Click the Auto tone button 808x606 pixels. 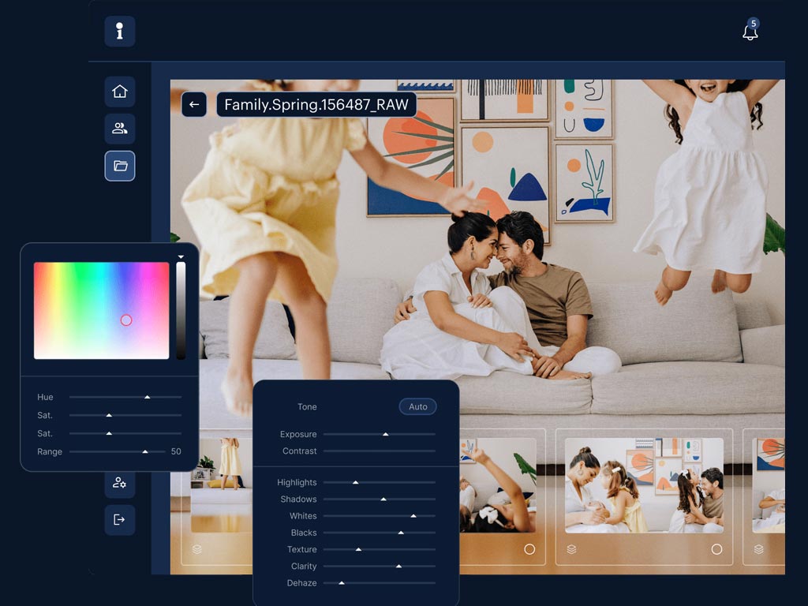417,407
